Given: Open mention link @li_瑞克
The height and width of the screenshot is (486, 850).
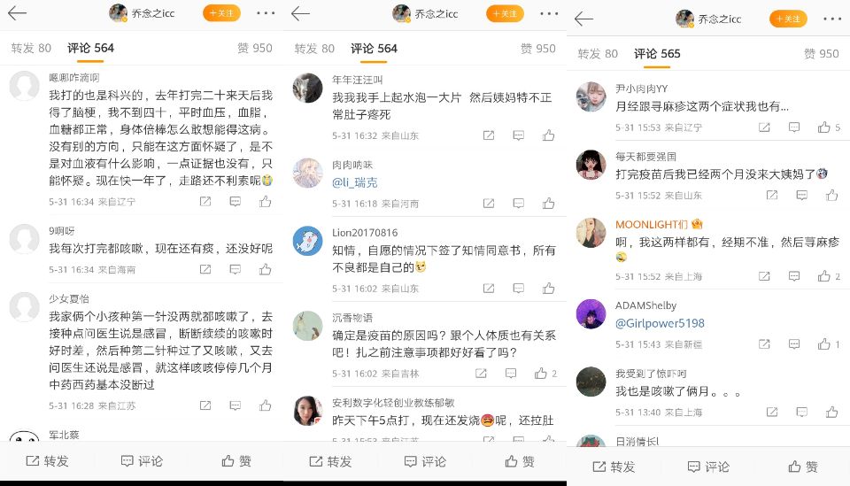Looking at the screenshot, I should click(x=354, y=182).
